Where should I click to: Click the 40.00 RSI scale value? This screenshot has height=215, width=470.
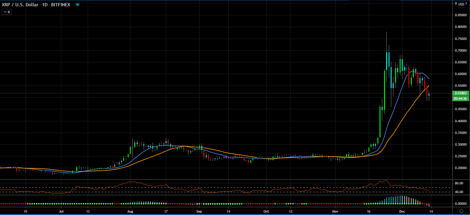pyautogui.click(x=459, y=192)
